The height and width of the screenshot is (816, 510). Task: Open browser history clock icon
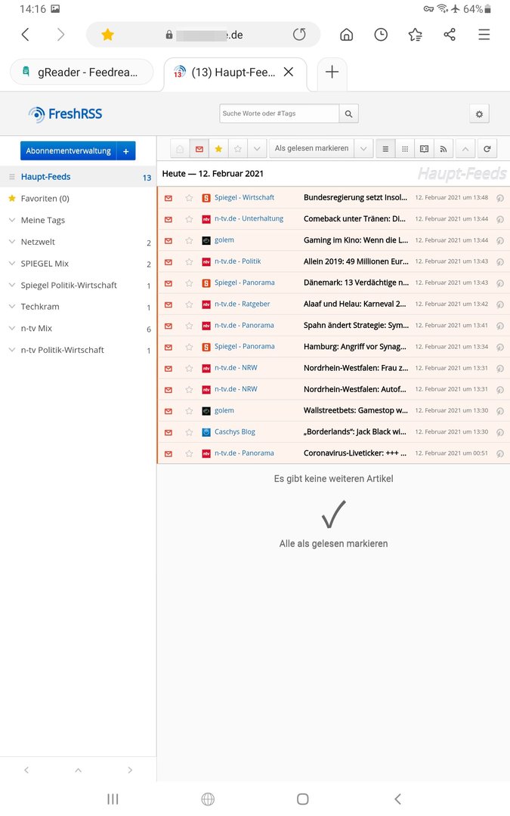click(381, 35)
